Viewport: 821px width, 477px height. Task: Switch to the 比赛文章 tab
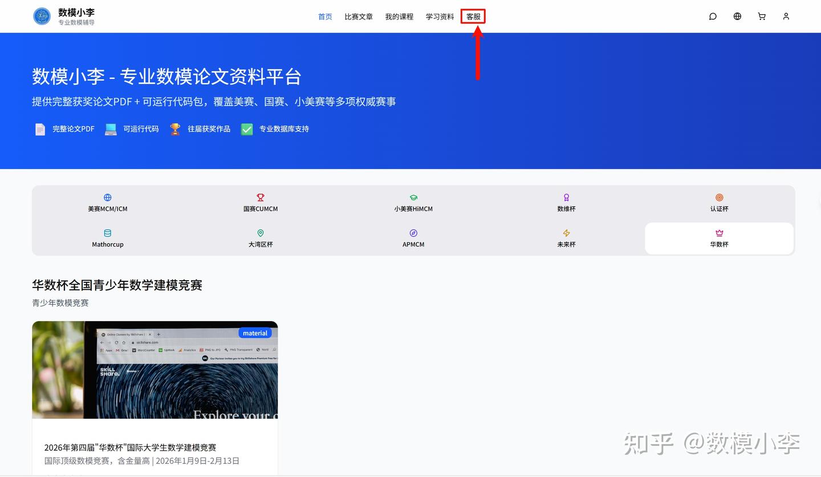[359, 17]
